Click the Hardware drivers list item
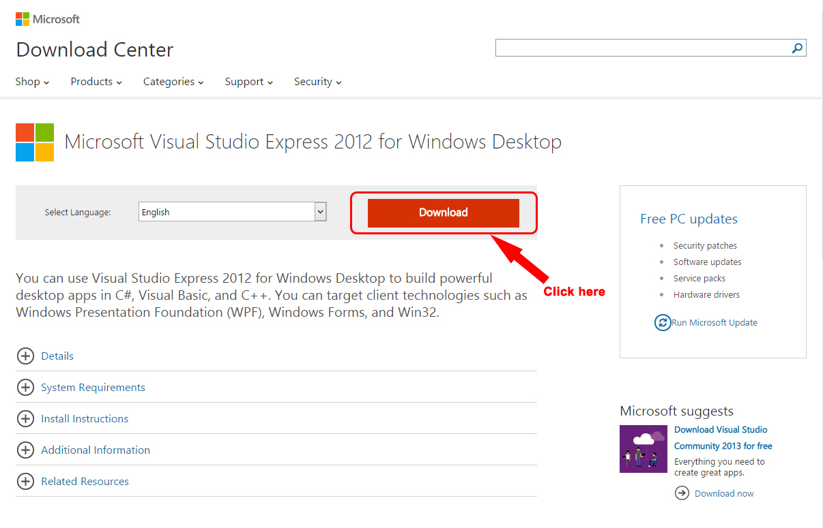Image resolution: width=823 pixels, height=528 pixels. pyautogui.click(x=706, y=295)
